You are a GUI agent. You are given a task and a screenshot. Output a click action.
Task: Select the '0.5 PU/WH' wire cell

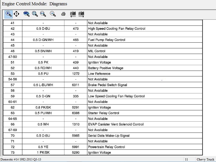coord(43,113)
